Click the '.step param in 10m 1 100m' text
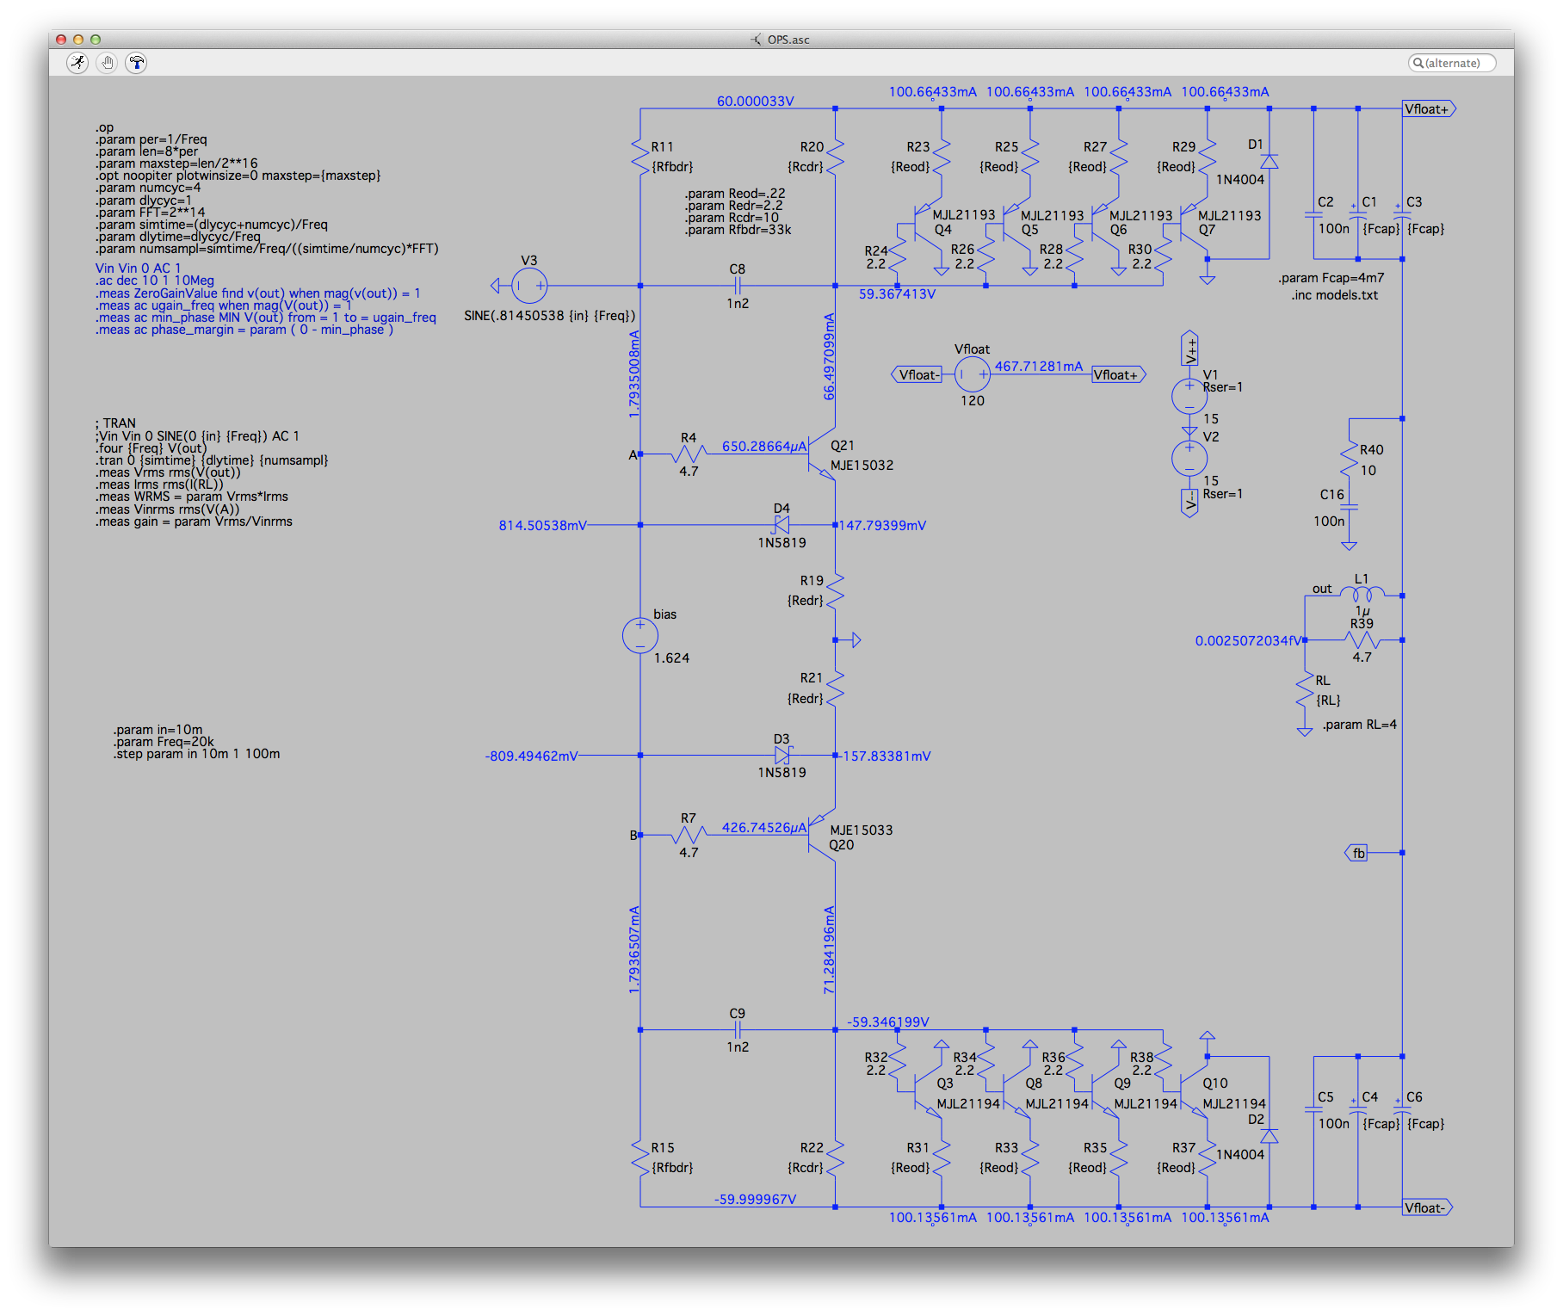Viewport: 1563px width, 1315px height. (197, 754)
